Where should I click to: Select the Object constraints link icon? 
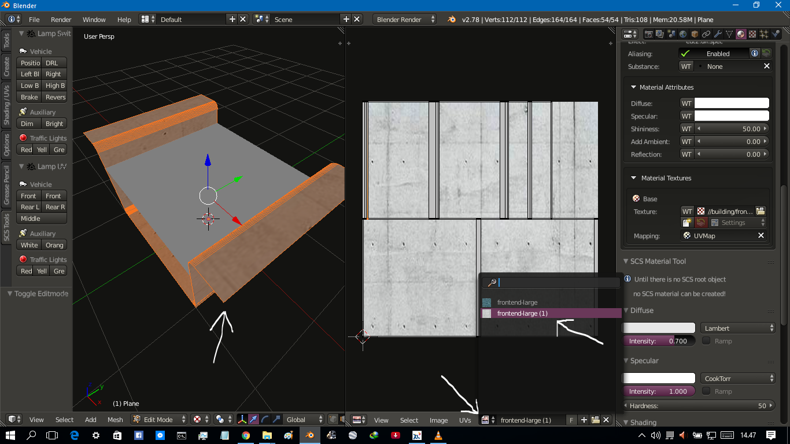(705, 34)
